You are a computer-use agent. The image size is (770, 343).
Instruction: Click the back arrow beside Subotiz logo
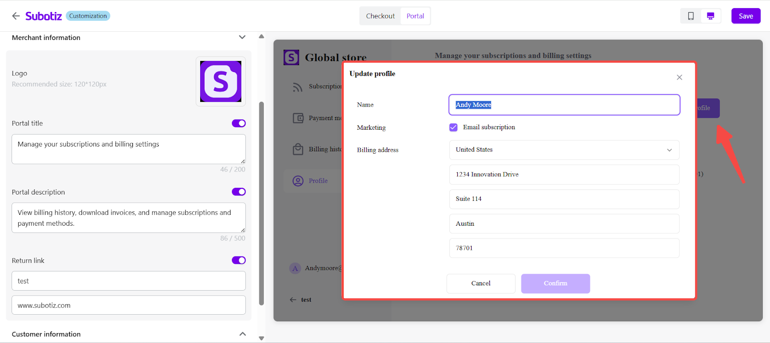point(16,16)
